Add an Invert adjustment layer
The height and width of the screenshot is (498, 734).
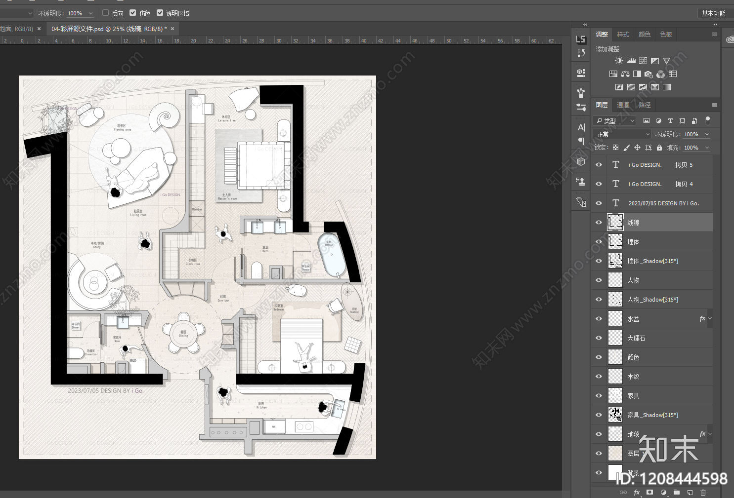tap(619, 87)
